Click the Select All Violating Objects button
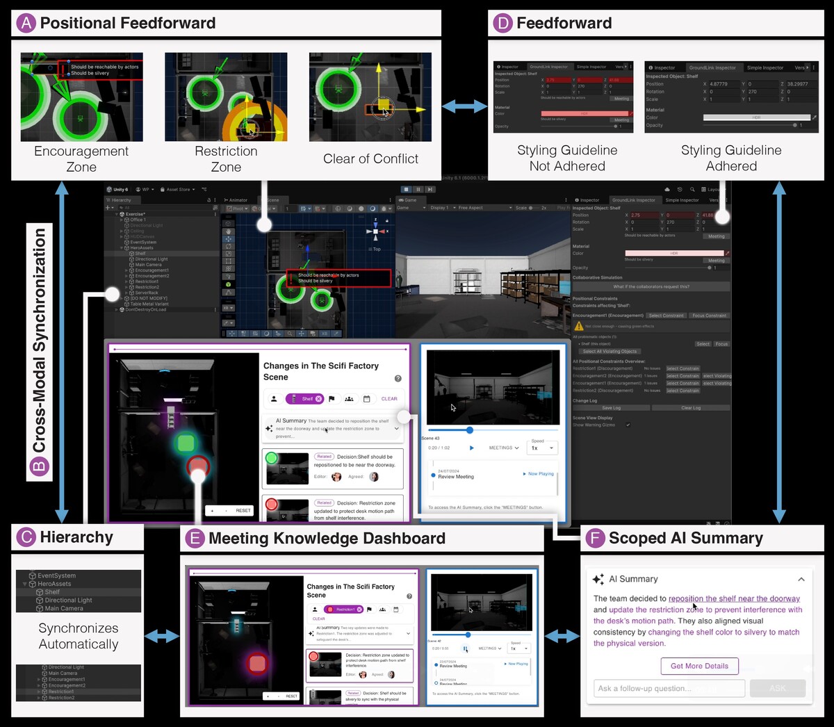834x727 pixels. 610,351
